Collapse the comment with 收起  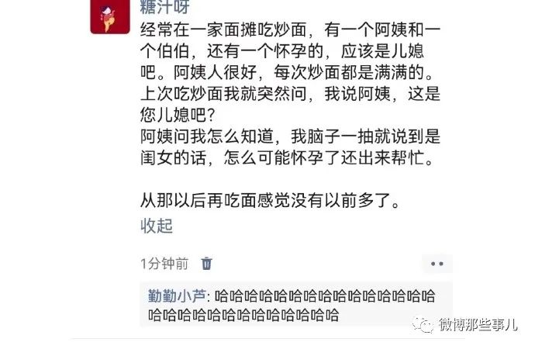(157, 226)
